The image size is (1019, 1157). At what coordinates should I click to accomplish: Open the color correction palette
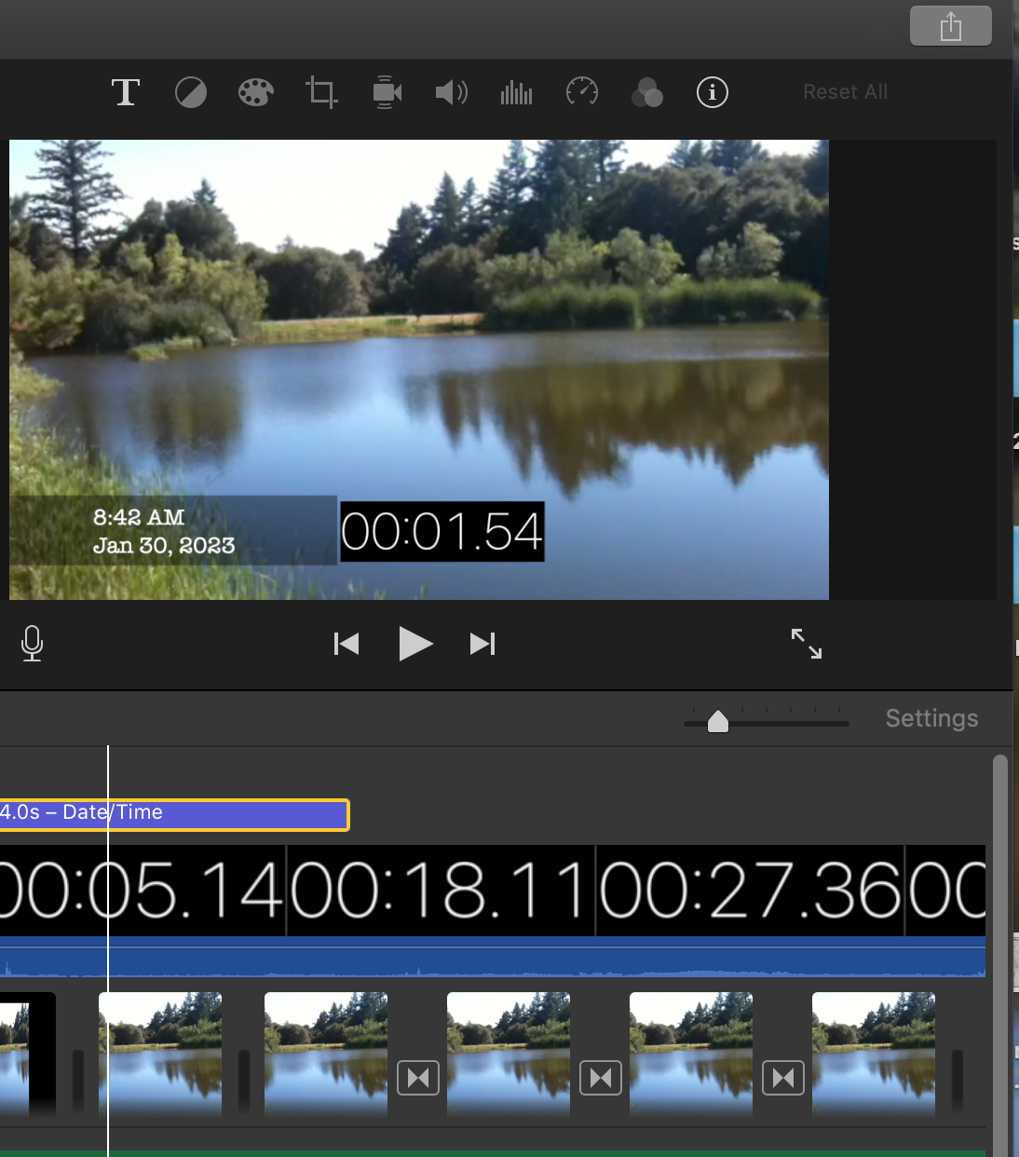pos(255,92)
